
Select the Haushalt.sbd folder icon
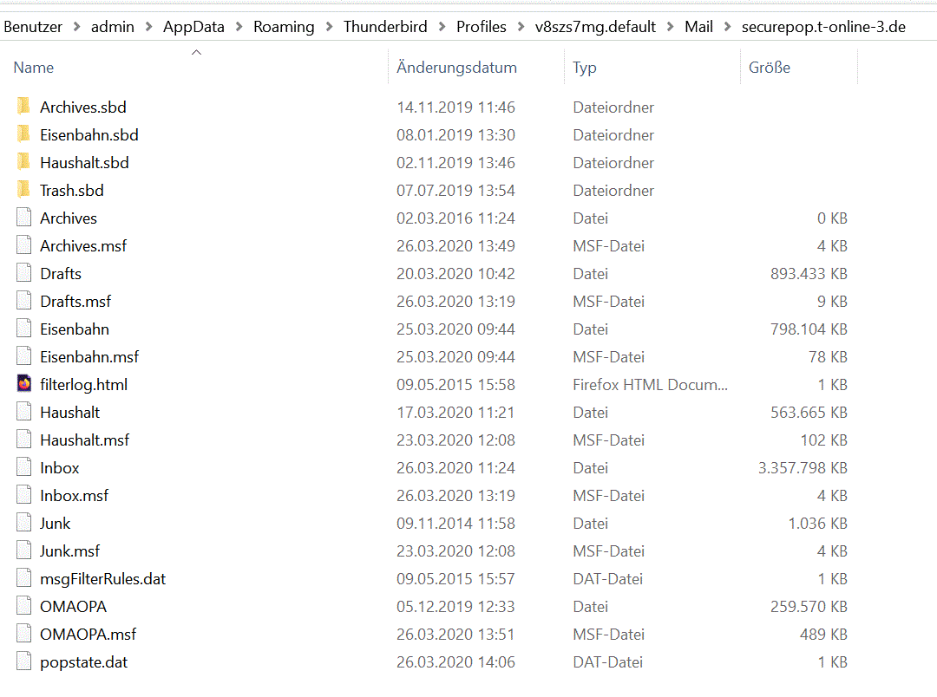click(23, 162)
